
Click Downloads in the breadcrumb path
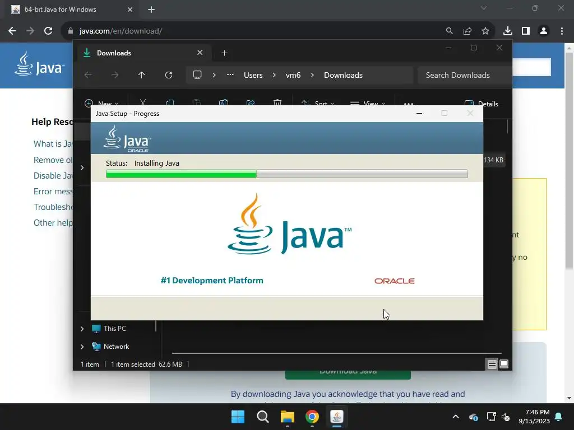point(344,76)
